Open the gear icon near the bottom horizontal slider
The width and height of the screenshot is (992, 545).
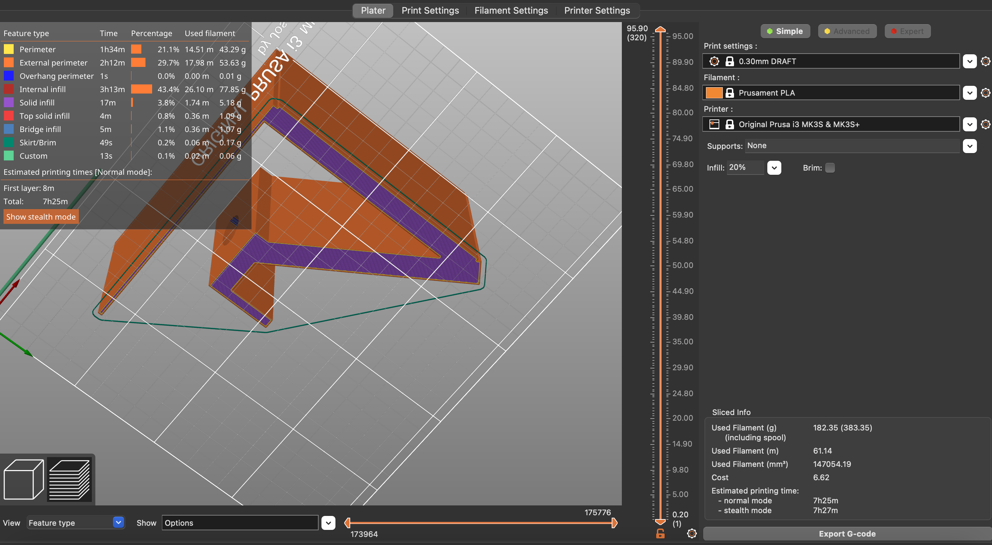click(691, 534)
